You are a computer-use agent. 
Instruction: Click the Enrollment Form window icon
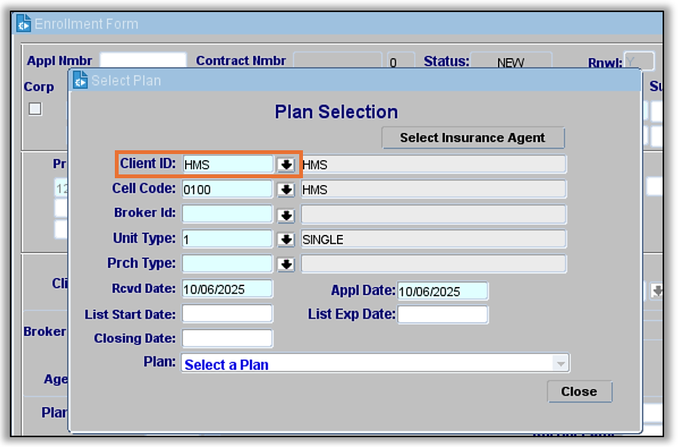pyautogui.click(x=24, y=23)
